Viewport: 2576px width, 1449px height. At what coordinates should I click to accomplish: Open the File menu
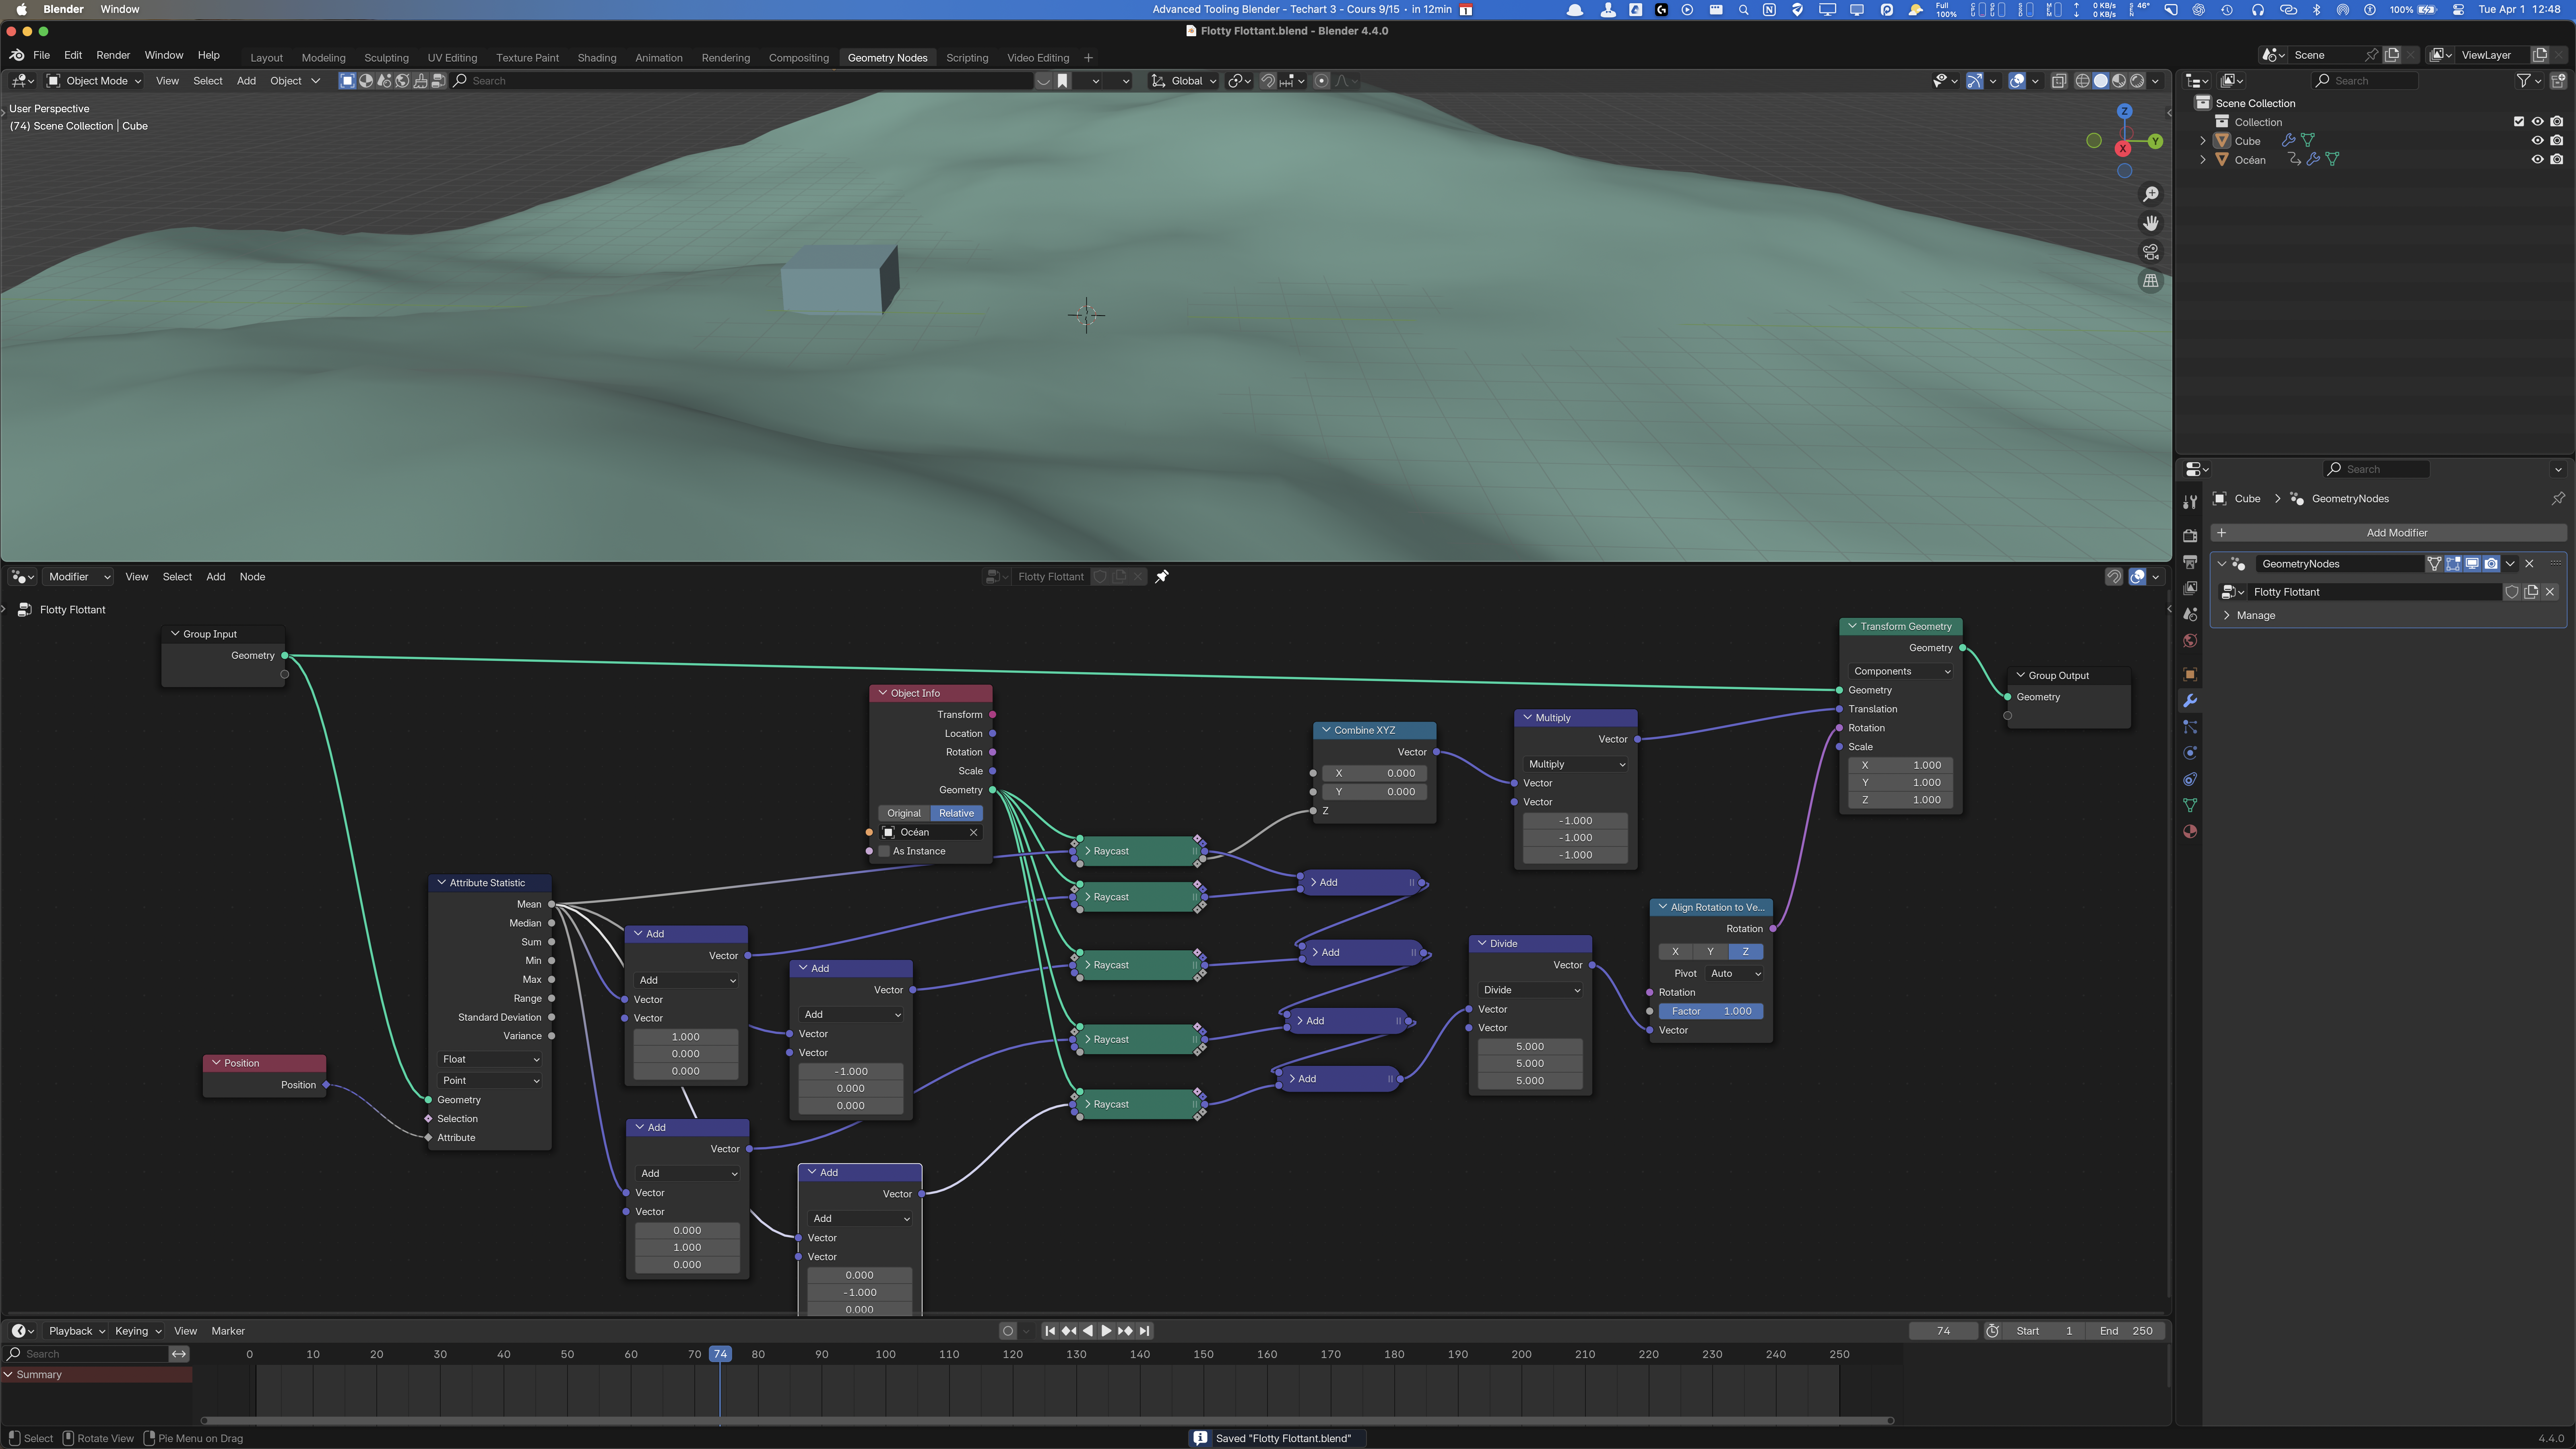(x=42, y=55)
